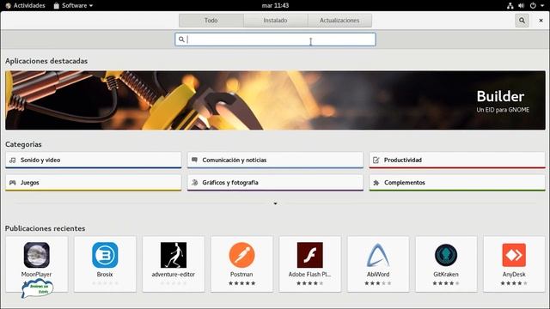Close the Software window

click(x=541, y=21)
